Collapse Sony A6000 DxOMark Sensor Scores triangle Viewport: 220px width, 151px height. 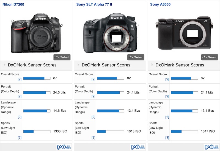pyautogui.click(x=152, y=65)
